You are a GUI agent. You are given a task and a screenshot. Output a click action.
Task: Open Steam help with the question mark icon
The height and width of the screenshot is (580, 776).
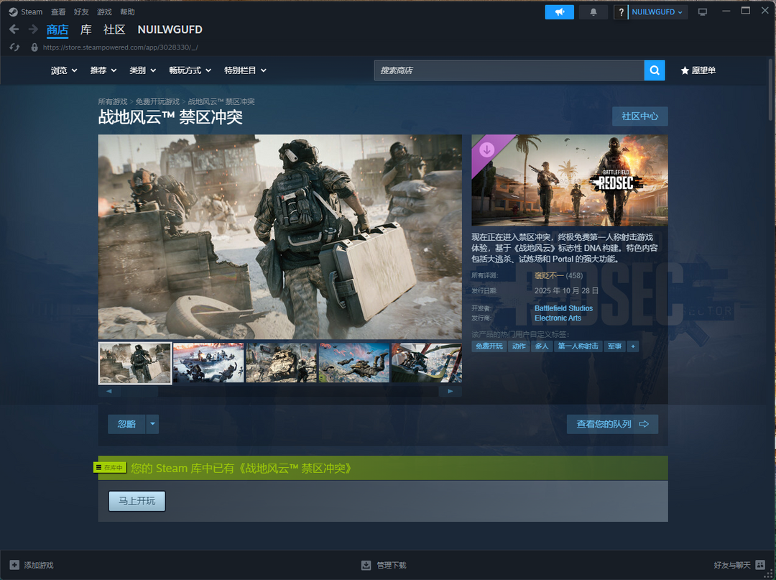tap(621, 11)
